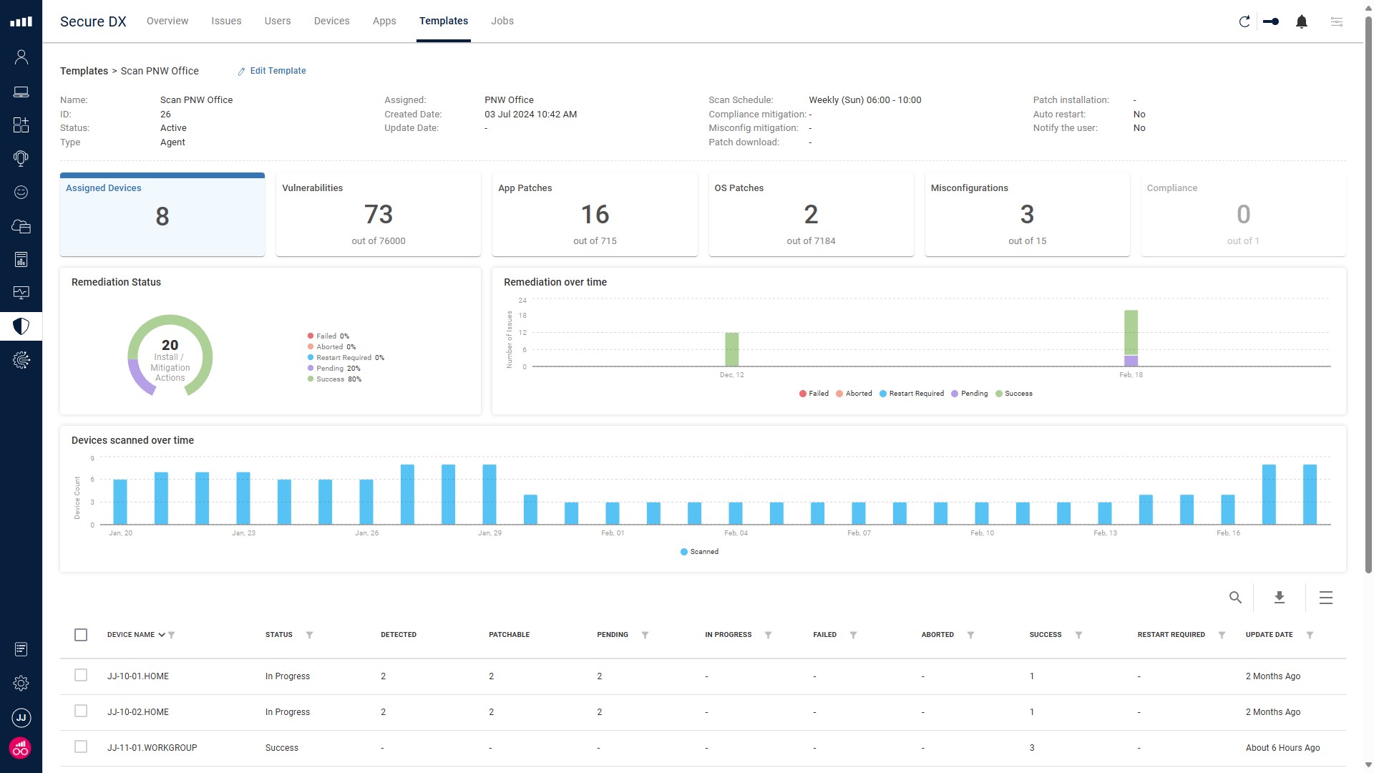
Task: Download the device table data
Action: pos(1280,597)
